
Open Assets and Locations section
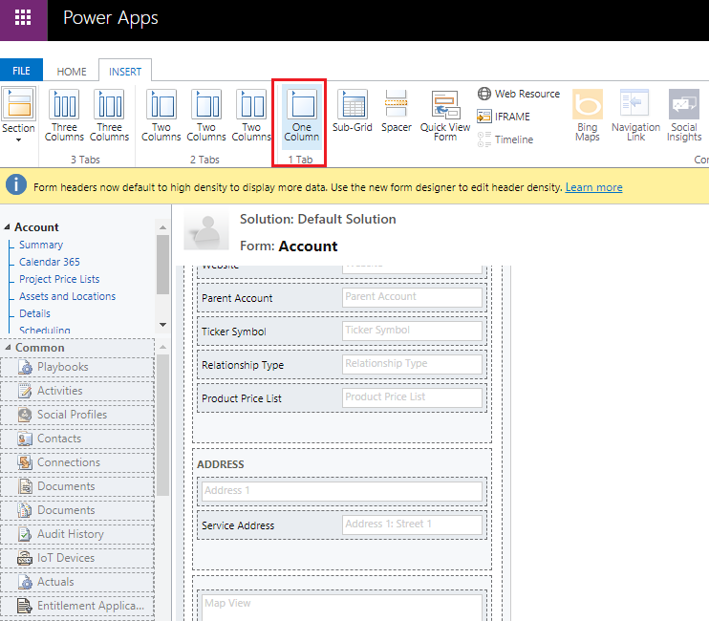click(68, 296)
